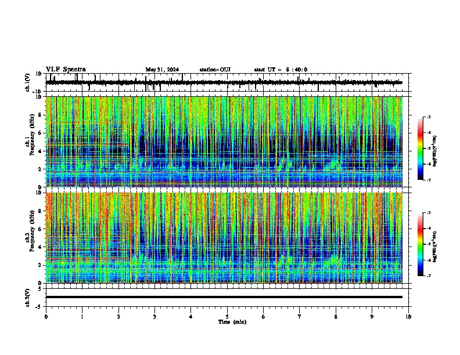Click the ch.2 color bar log(PSD) label
The width and height of the screenshot is (460, 355).
434,247
